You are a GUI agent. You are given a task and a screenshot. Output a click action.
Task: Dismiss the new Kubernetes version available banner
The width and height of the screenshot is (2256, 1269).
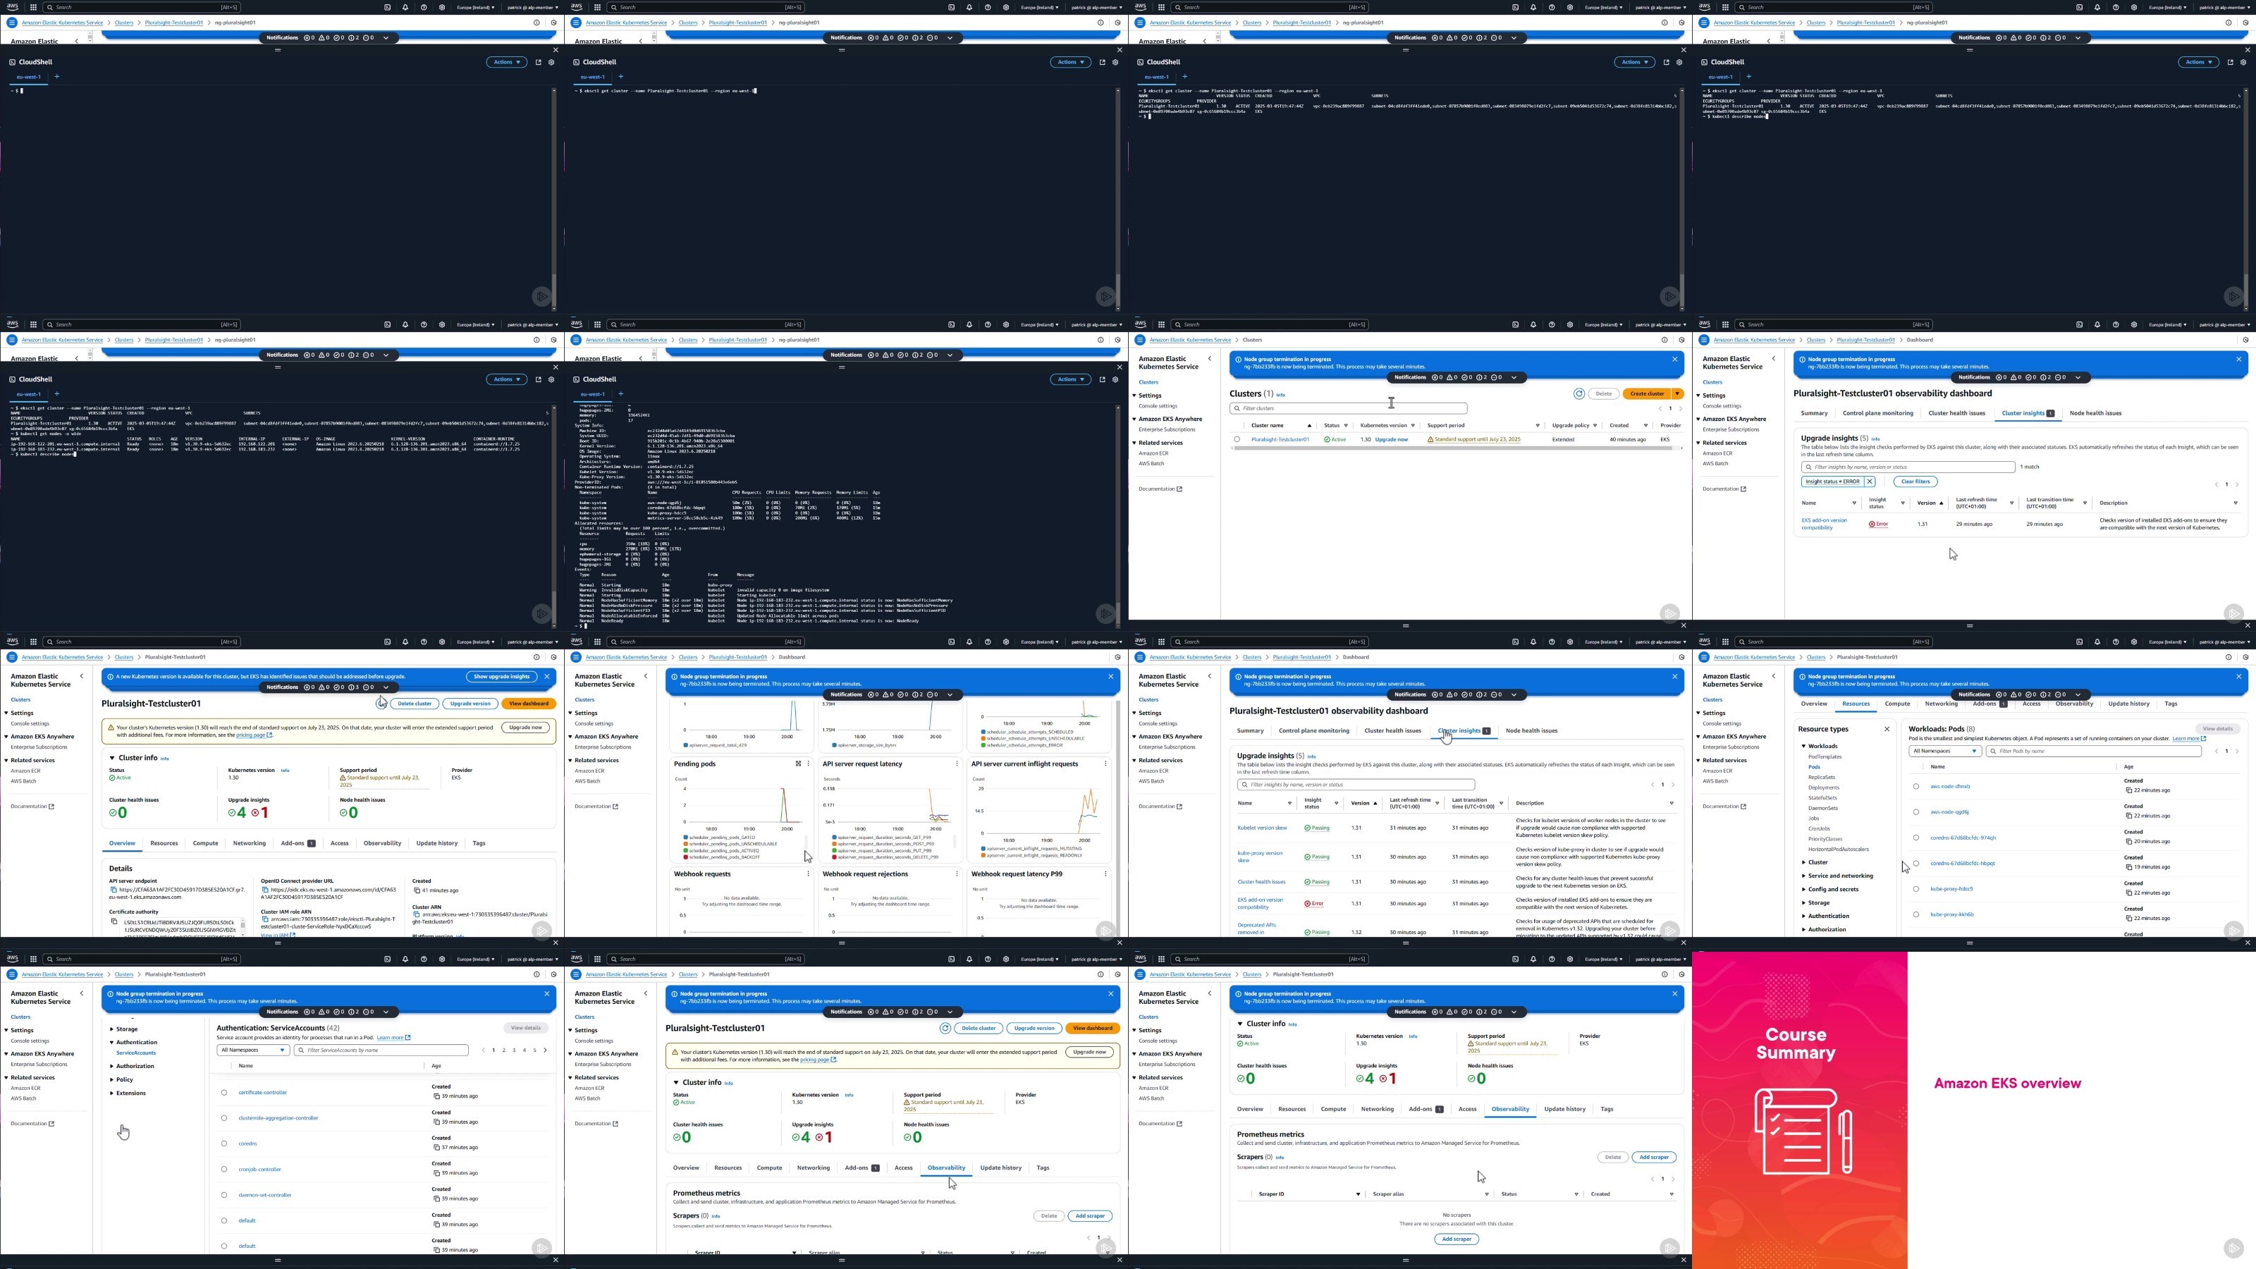click(547, 676)
